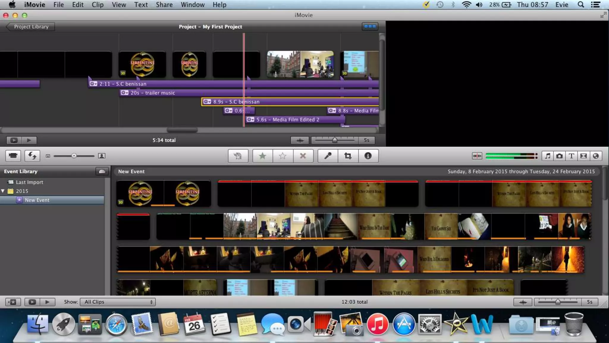
Task: Select Serpentine logo clip in event browser
Action: [x=164, y=193]
